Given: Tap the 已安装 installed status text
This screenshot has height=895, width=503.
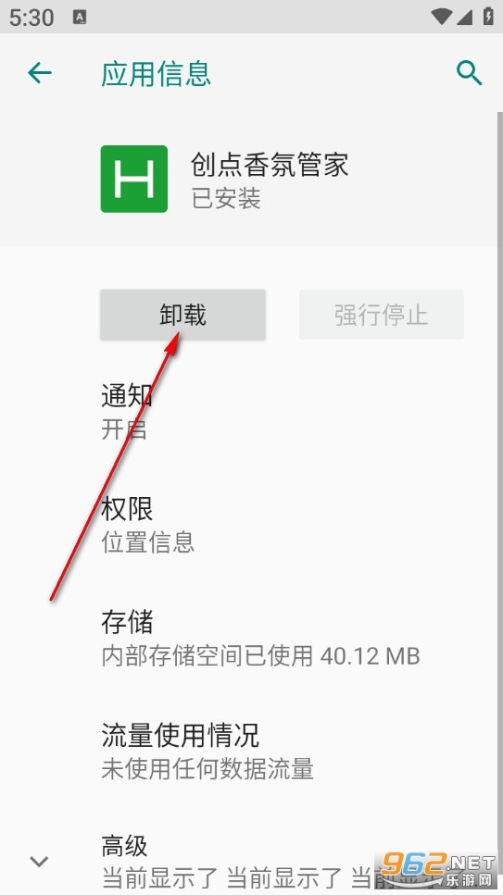Looking at the screenshot, I should 226,199.
